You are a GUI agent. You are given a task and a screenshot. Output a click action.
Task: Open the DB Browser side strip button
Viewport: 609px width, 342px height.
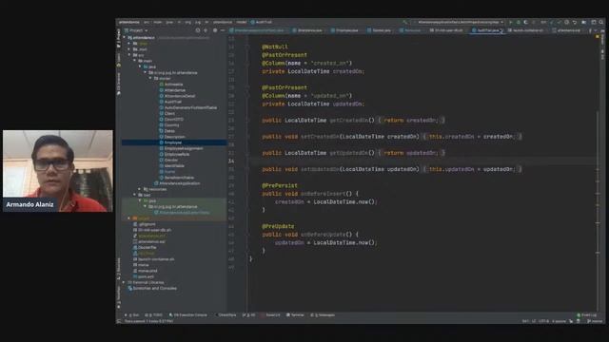[x=118, y=84]
